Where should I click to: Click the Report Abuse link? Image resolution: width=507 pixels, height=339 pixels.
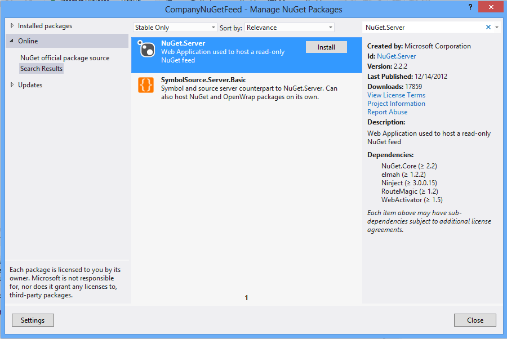(x=387, y=112)
